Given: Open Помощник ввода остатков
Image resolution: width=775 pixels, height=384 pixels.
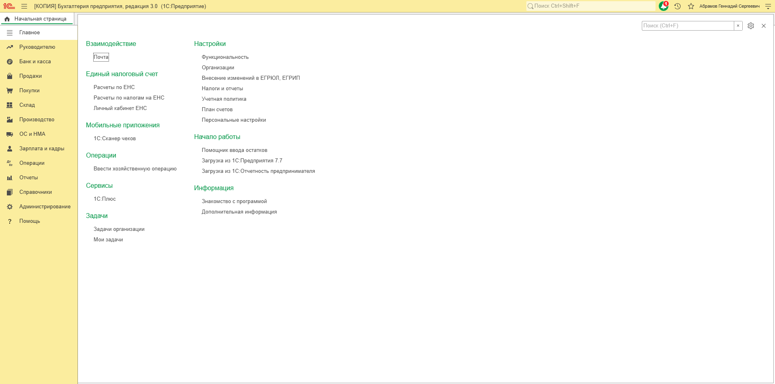Looking at the screenshot, I should (235, 150).
